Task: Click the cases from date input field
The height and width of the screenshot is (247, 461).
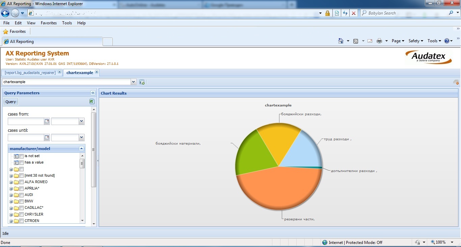Action: tap(26, 121)
